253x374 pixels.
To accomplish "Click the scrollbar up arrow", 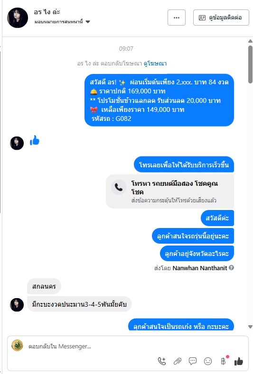I will point(250,41).
